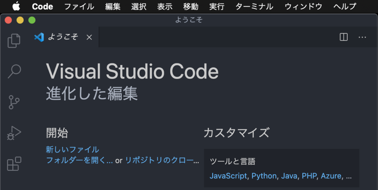Open the ファイル menu
This screenshot has width=378, height=190.
click(79, 7)
